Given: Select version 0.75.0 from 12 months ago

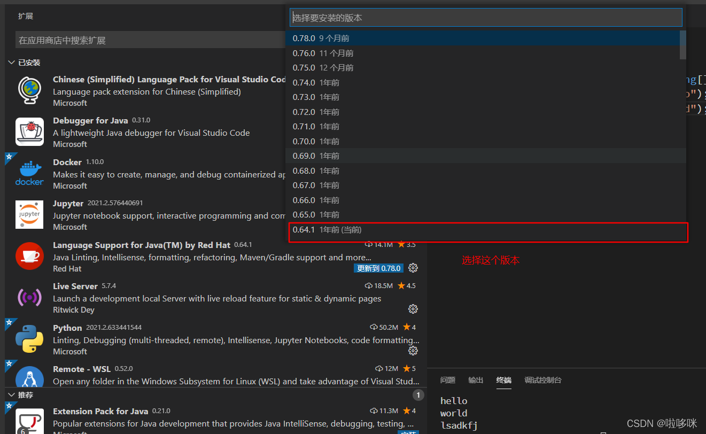Looking at the screenshot, I should (483, 68).
